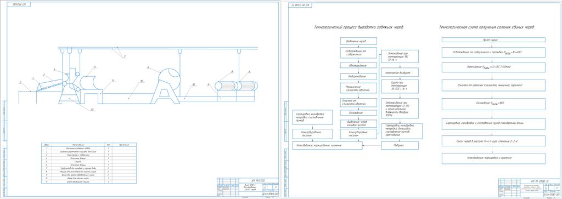Click the "Сушка при температуре 35-50С" box

click(400, 86)
